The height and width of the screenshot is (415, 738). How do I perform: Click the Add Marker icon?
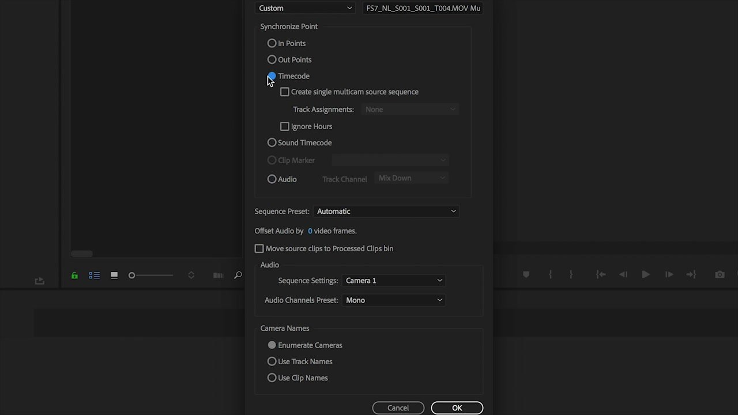click(526, 275)
